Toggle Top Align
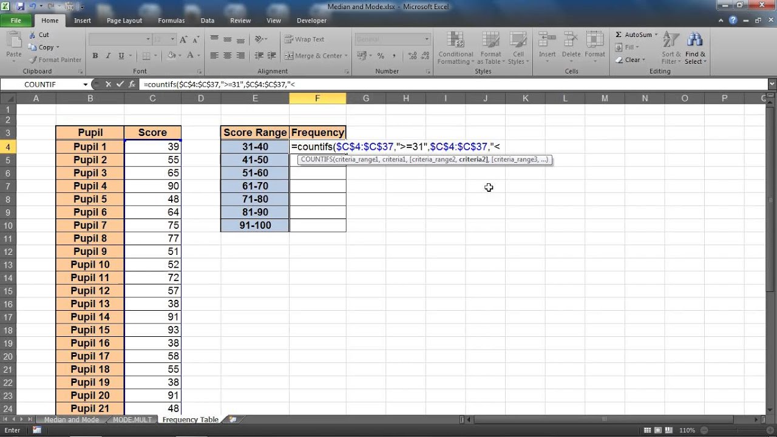Image resolution: width=777 pixels, height=437 pixels. (214, 39)
